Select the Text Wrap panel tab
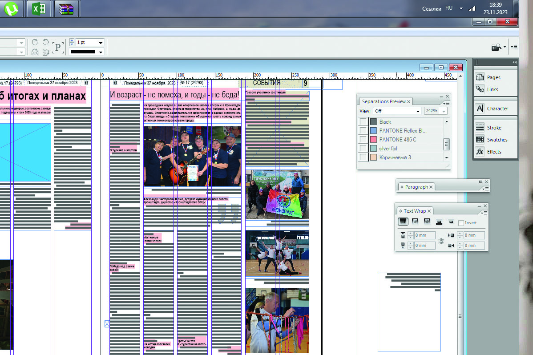Image resolution: width=533 pixels, height=355 pixels. point(415,211)
